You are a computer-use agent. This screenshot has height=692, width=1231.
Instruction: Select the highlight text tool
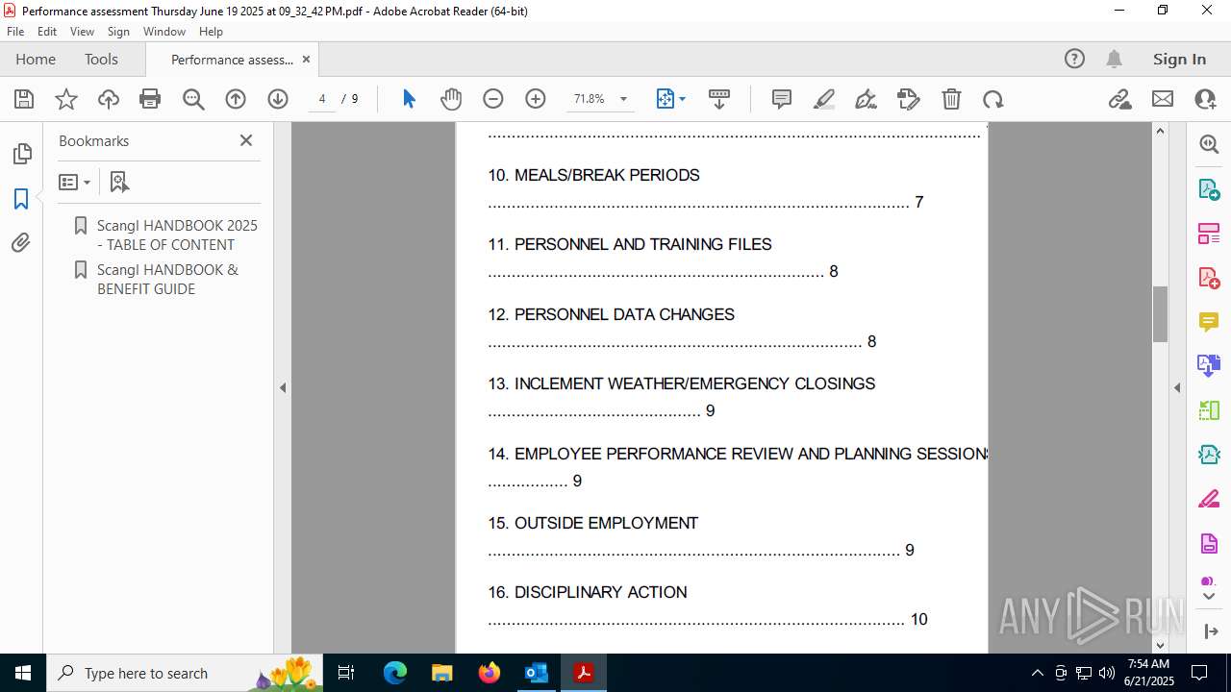click(824, 99)
